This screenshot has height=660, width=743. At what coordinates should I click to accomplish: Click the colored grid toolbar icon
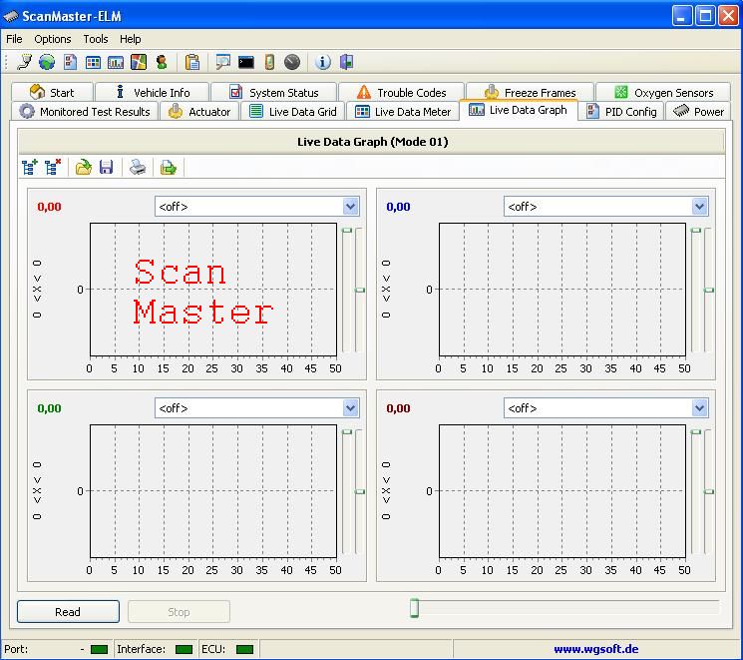click(x=93, y=62)
